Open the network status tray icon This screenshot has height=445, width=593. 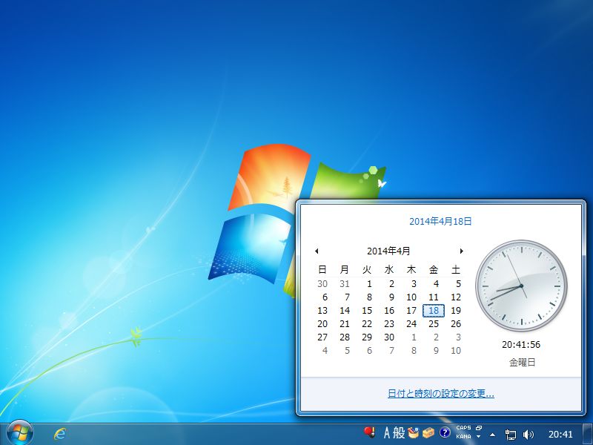click(x=511, y=435)
